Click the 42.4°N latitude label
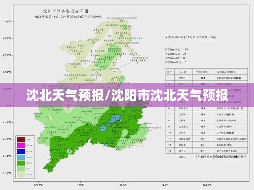The width and height of the screenshot is (254, 190). 7,72
